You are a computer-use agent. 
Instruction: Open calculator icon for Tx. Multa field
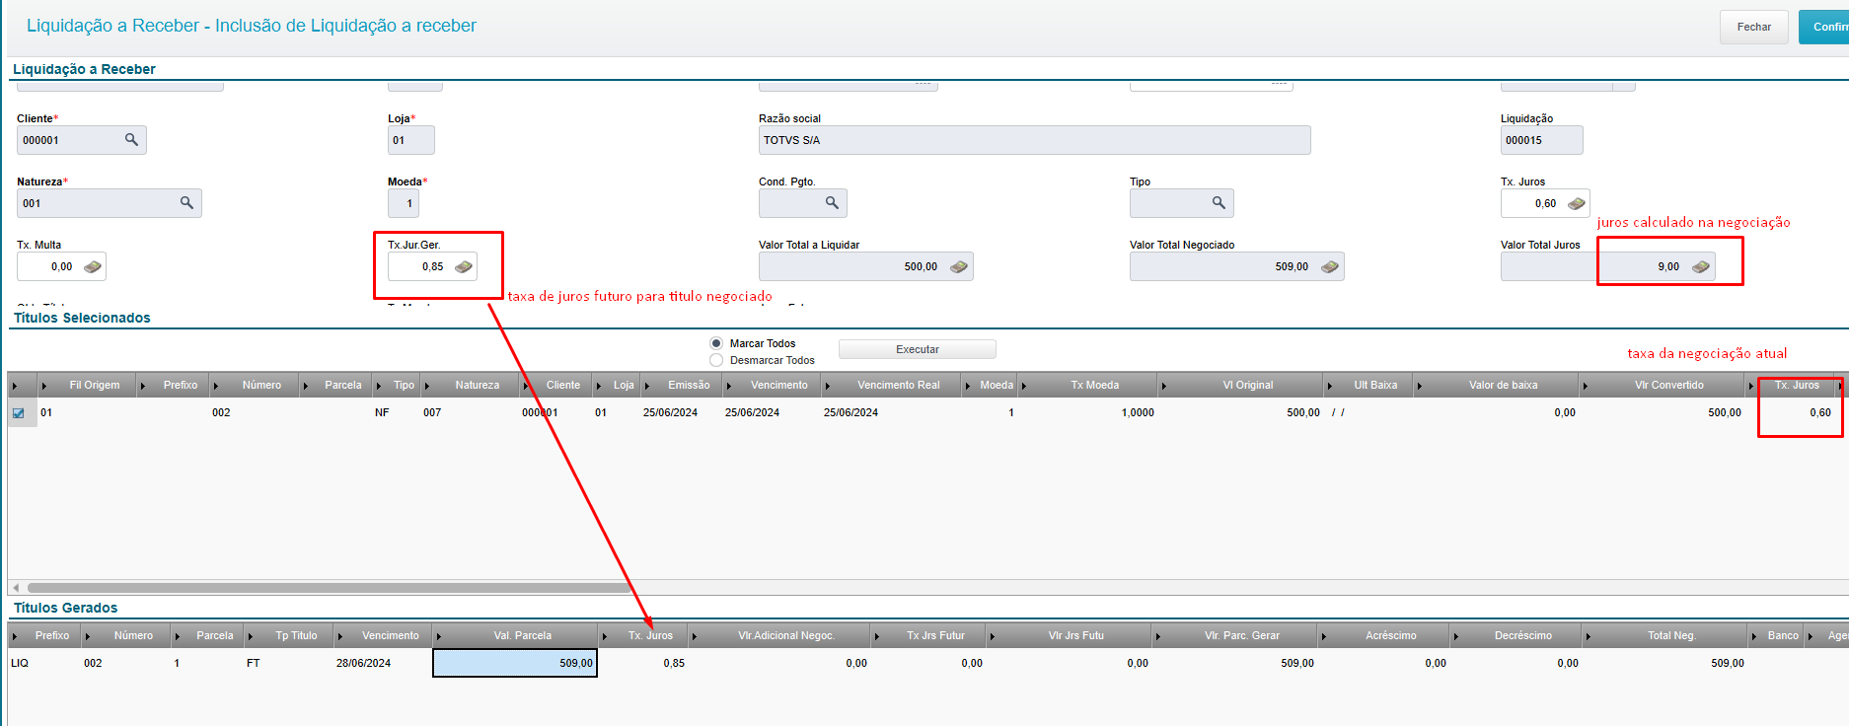click(x=92, y=267)
